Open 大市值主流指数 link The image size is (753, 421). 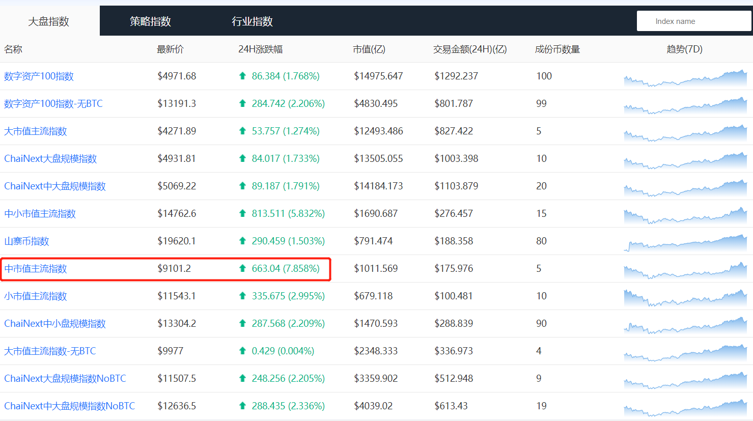pyautogui.click(x=36, y=131)
